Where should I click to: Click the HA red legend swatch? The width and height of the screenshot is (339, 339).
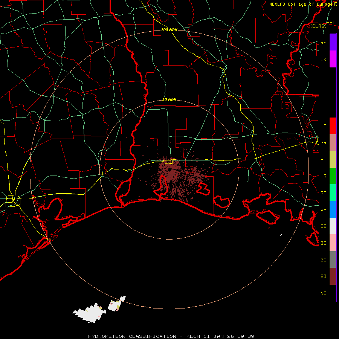[x=333, y=126]
